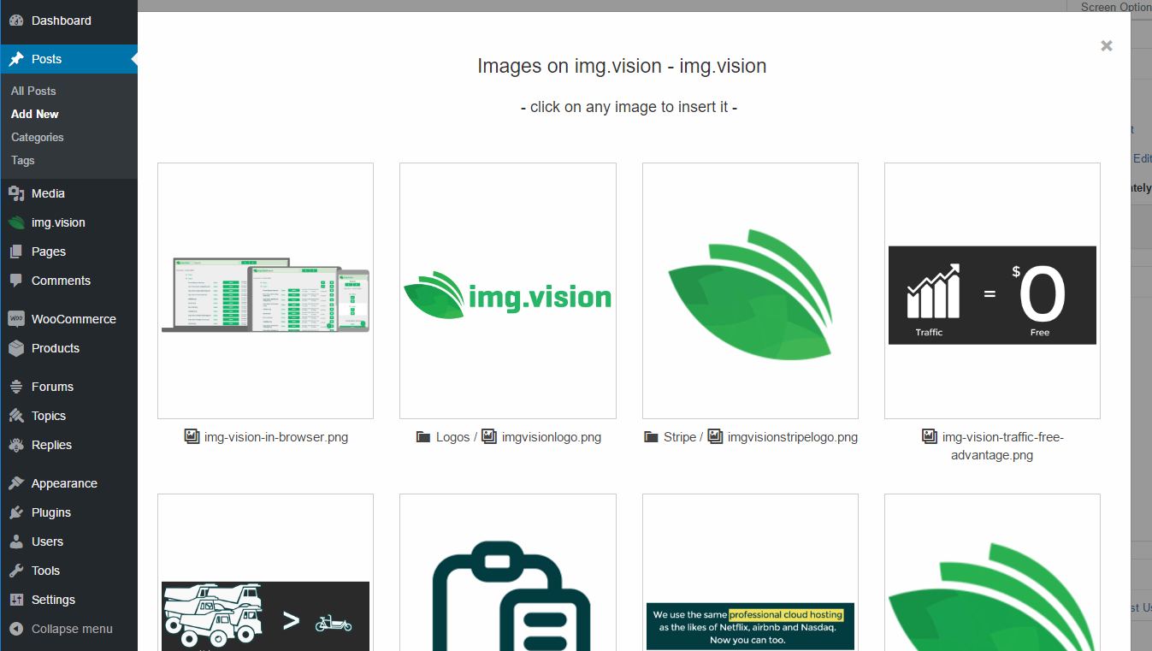Close the image picker dialog
Image resolution: width=1152 pixels, height=651 pixels.
1107,46
